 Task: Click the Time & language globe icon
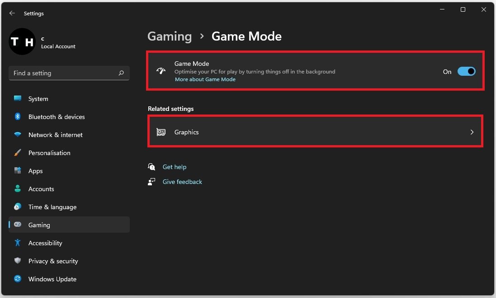tap(18, 207)
